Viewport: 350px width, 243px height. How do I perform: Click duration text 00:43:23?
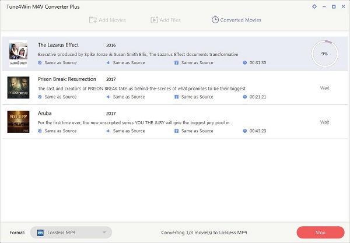258,131
